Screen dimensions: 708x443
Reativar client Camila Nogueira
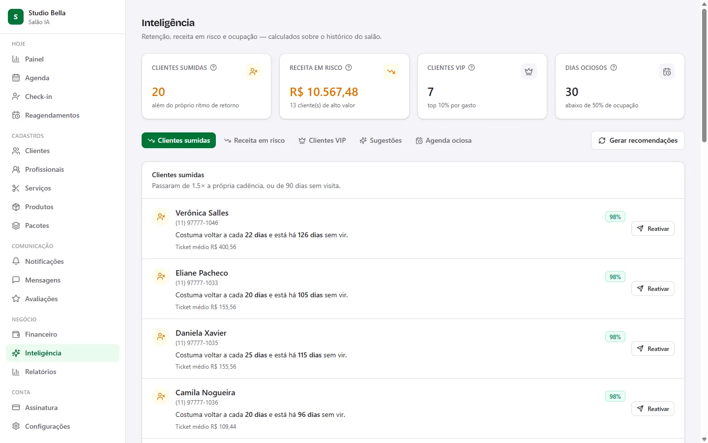point(653,409)
